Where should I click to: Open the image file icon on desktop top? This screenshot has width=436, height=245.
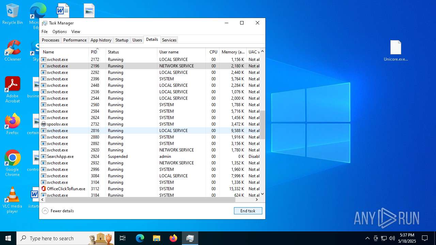coord(89,10)
